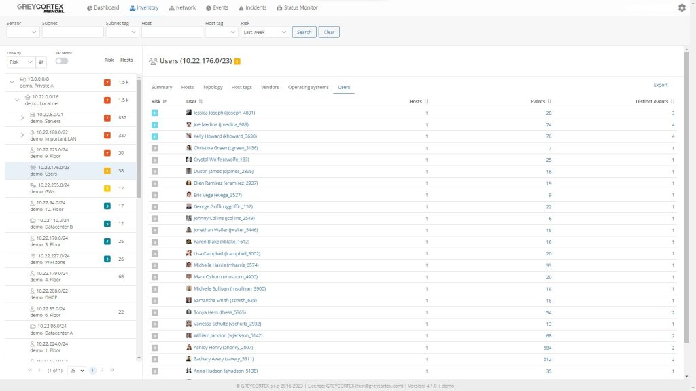Go to next page in subnet list
696x391 pixels.
point(102,370)
